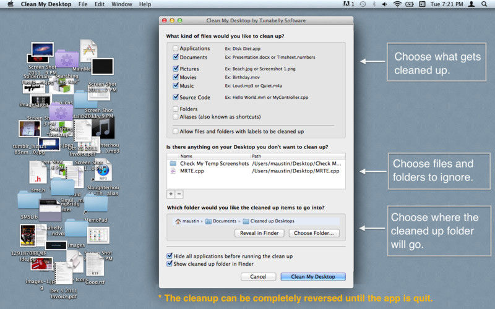Click the Cancel button
This screenshot has width=495, height=309.
258,276
